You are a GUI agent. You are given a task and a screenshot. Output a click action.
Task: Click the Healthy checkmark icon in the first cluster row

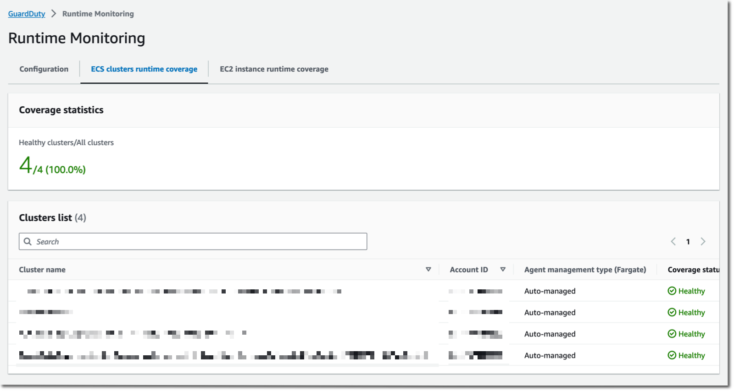point(672,291)
